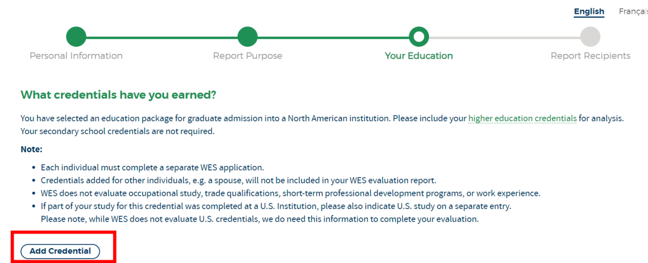Viewport: 648px width, 263px height.
Task: Go to the Personal Information step label
Action: click(76, 56)
